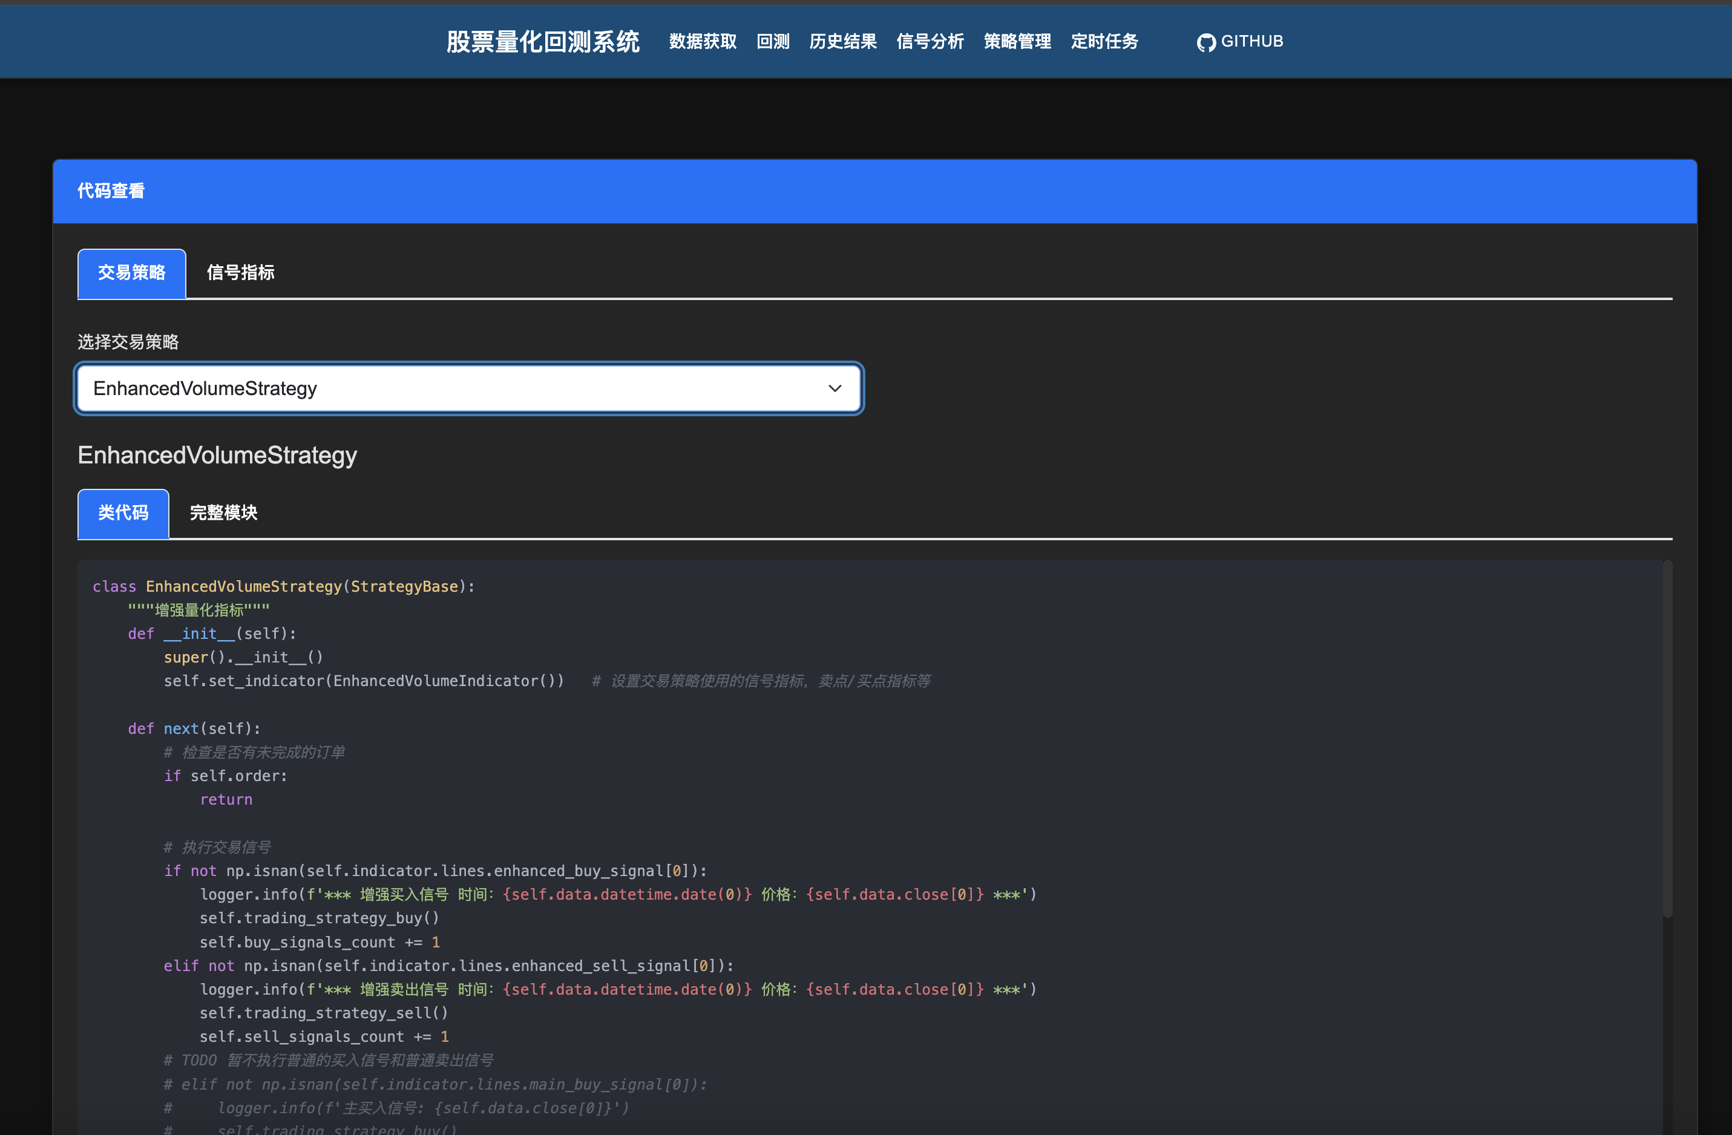Show the 类代码 code tab
This screenshot has width=1732, height=1135.
(x=123, y=513)
